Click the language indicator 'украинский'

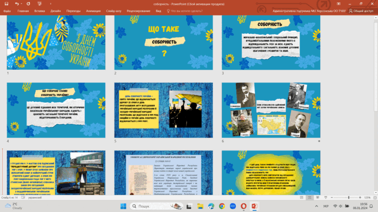(35, 198)
